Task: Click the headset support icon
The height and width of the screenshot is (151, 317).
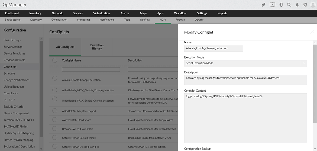Action: click(x=281, y=5)
